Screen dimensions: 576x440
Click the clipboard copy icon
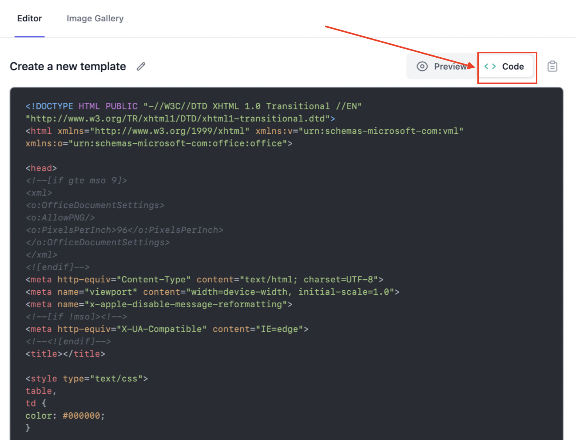pyautogui.click(x=552, y=66)
